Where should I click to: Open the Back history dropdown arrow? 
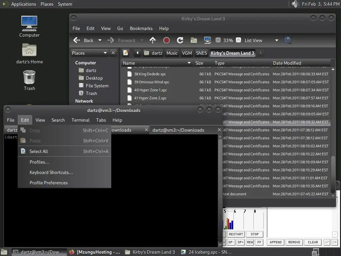click(100, 40)
